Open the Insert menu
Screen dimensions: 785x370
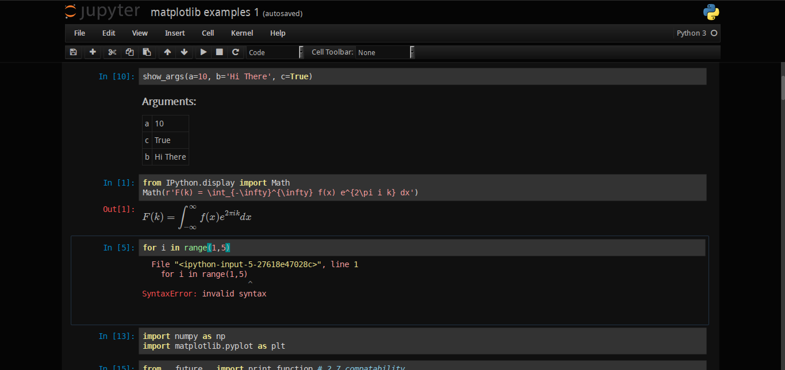[x=175, y=33]
